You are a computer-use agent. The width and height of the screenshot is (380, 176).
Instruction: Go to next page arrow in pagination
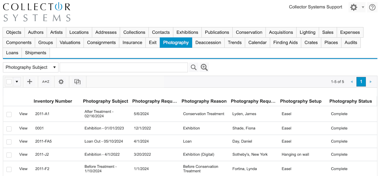370,82
